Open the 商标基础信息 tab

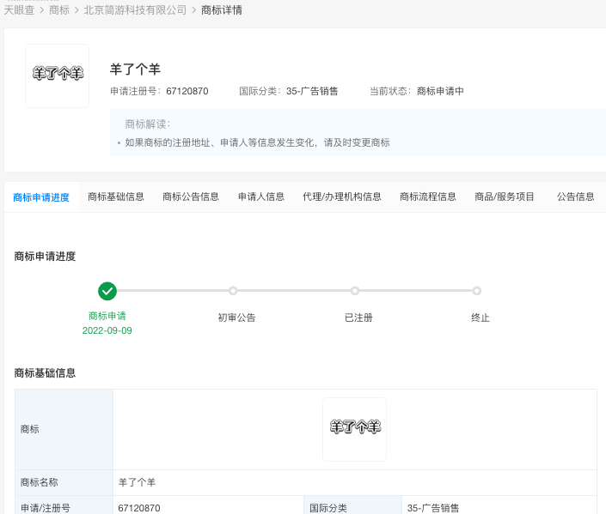(116, 197)
